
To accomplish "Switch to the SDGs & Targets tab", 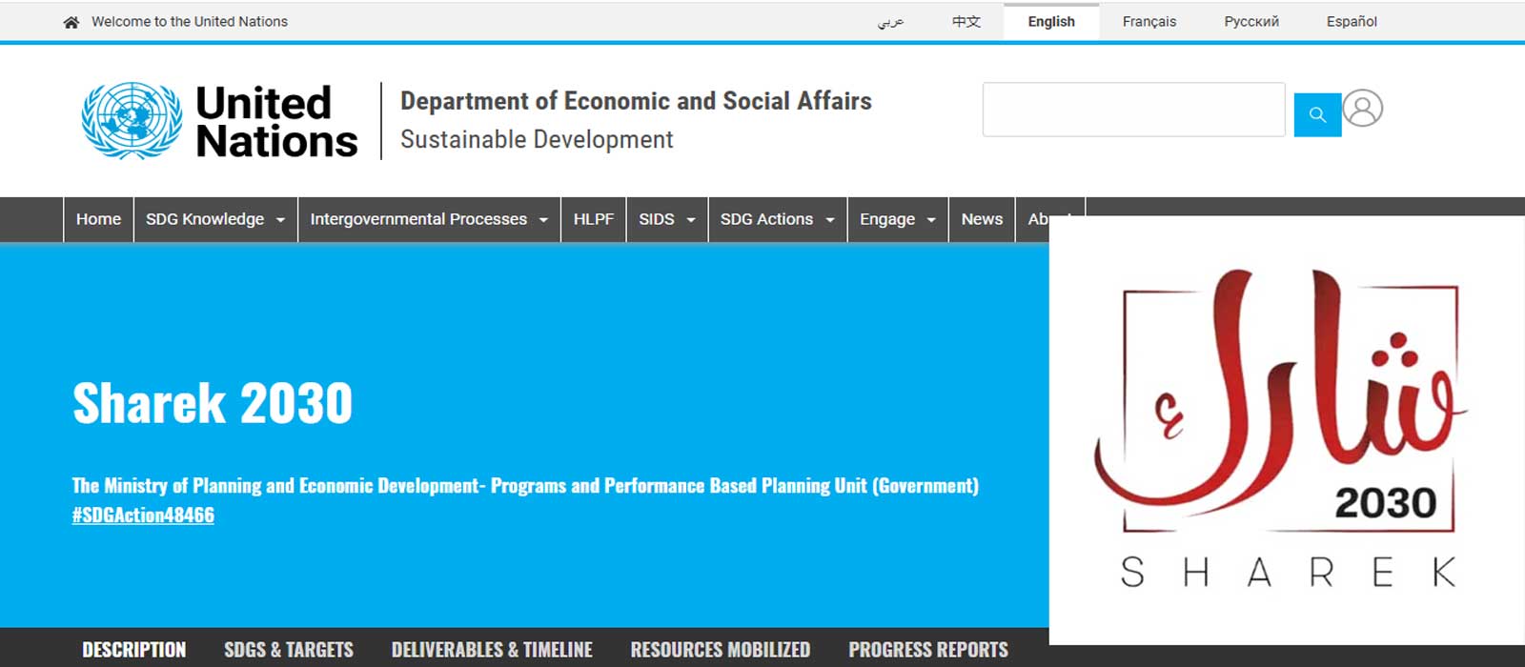I will 289,650.
